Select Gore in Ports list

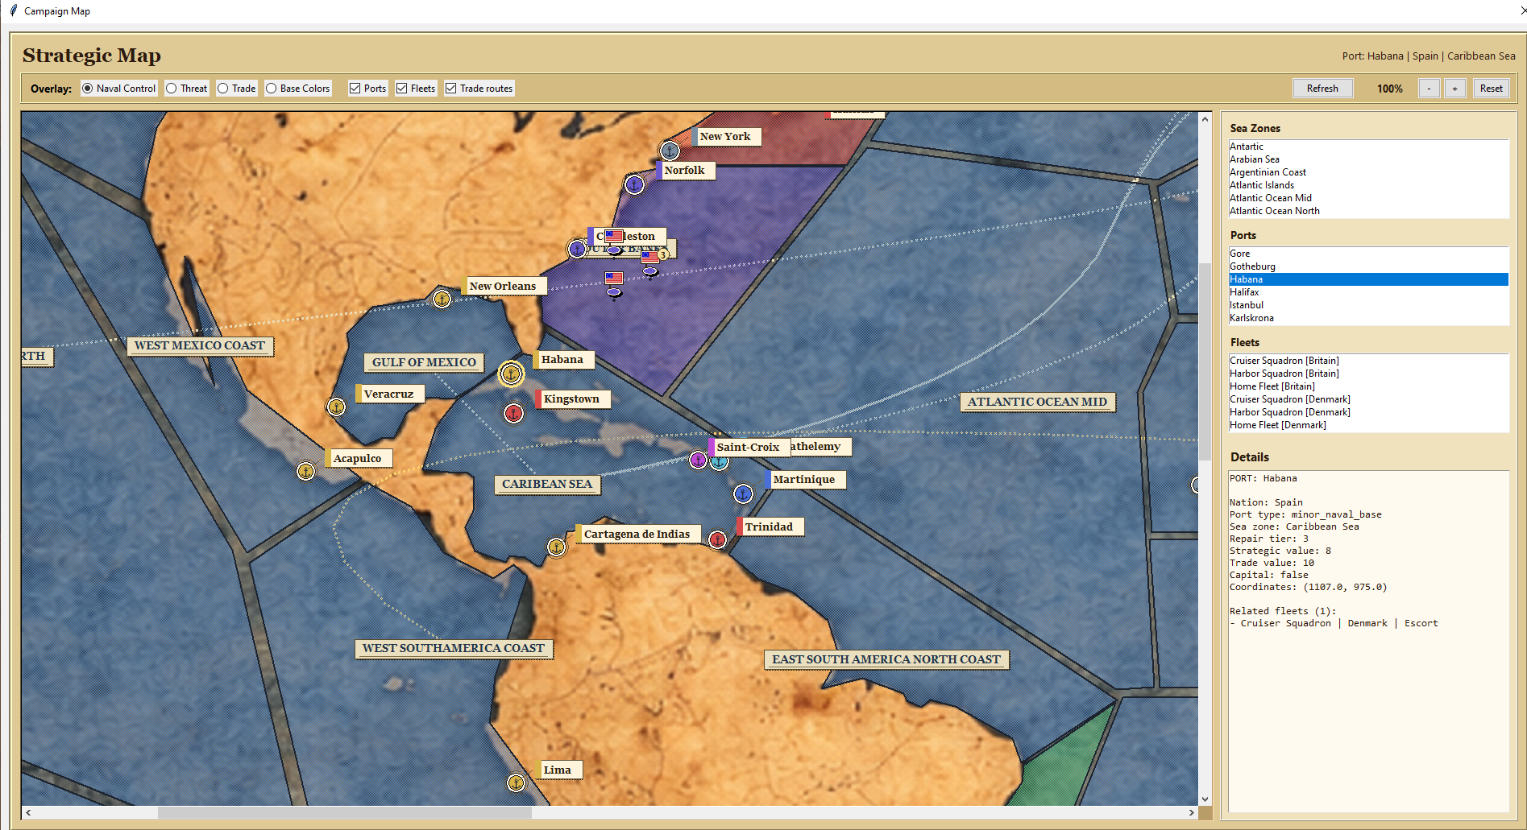click(1368, 254)
